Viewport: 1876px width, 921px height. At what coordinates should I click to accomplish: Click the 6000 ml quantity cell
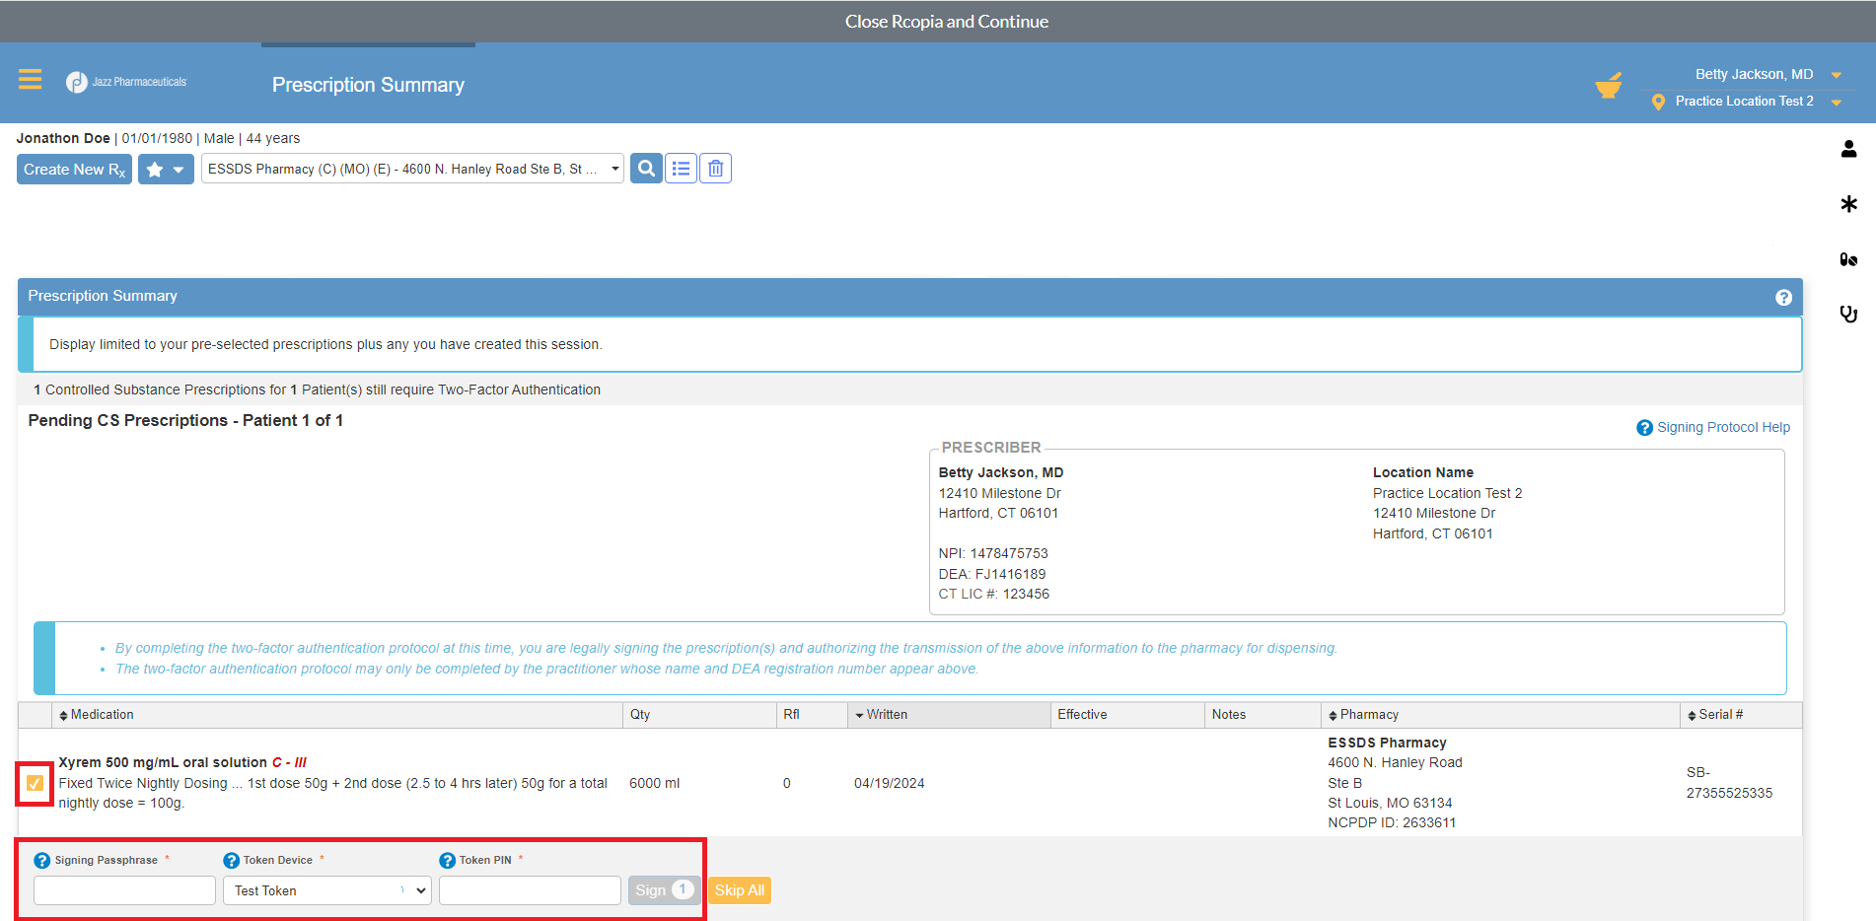pos(655,783)
